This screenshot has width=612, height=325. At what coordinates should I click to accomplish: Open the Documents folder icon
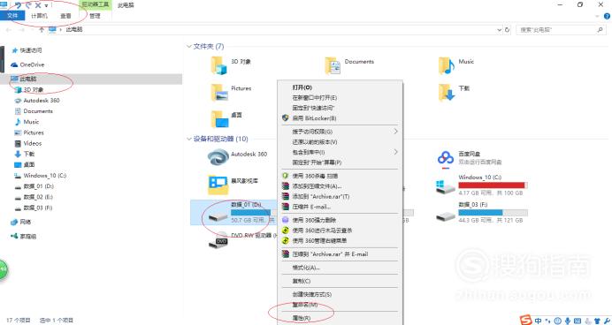click(x=333, y=65)
